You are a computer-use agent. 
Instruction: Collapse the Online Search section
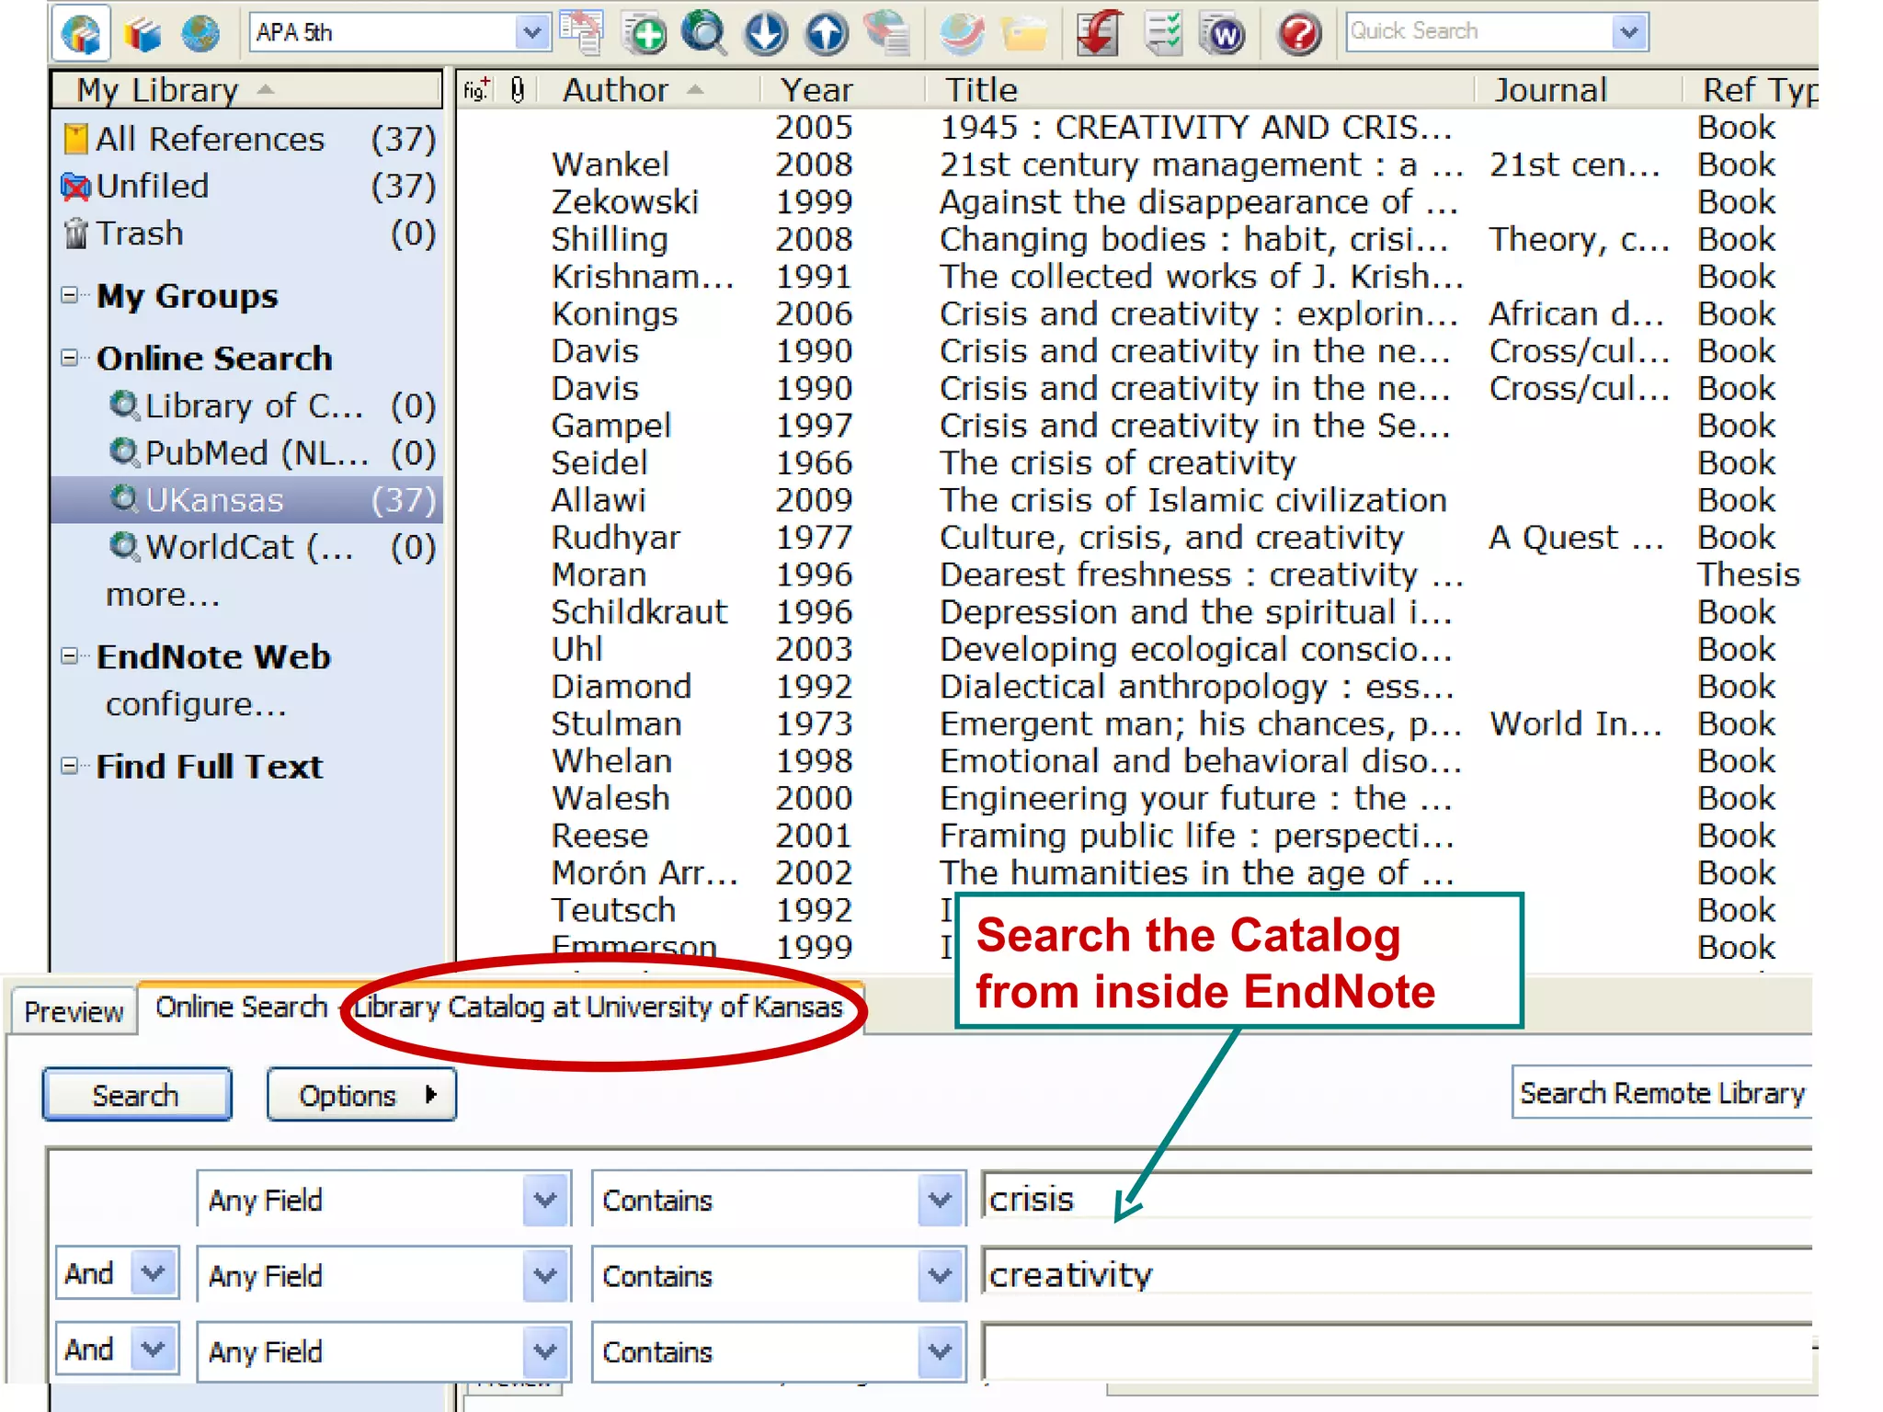69,358
